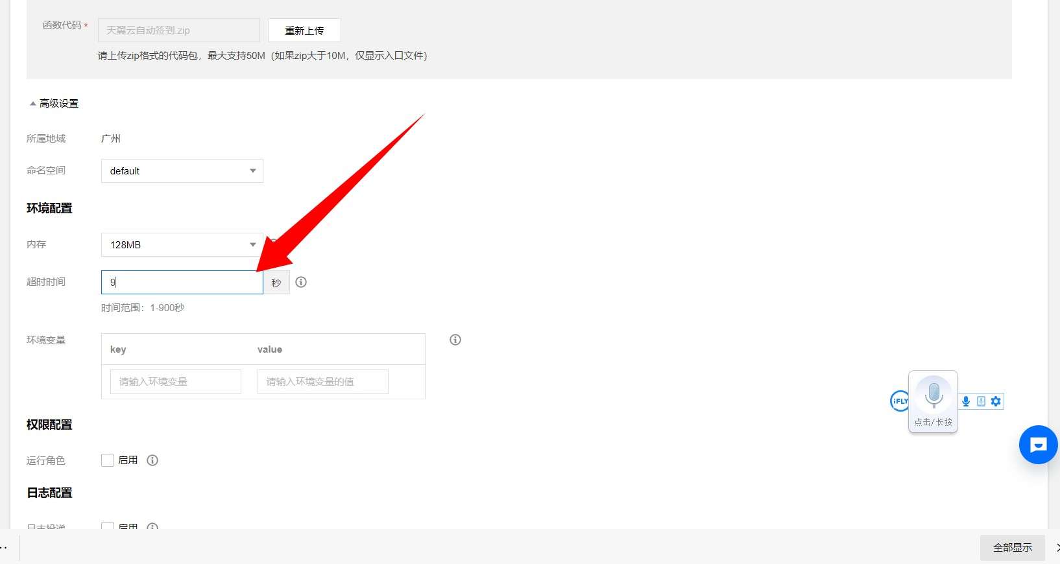Screen dimensions: 1060x564
Task: Click the info icon next to environment variables table
Action: [x=455, y=340]
